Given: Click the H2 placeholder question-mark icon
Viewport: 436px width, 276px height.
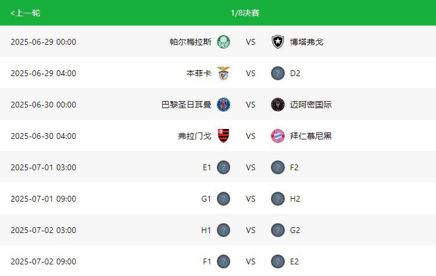Looking at the screenshot, I should click(x=277, y=199).
